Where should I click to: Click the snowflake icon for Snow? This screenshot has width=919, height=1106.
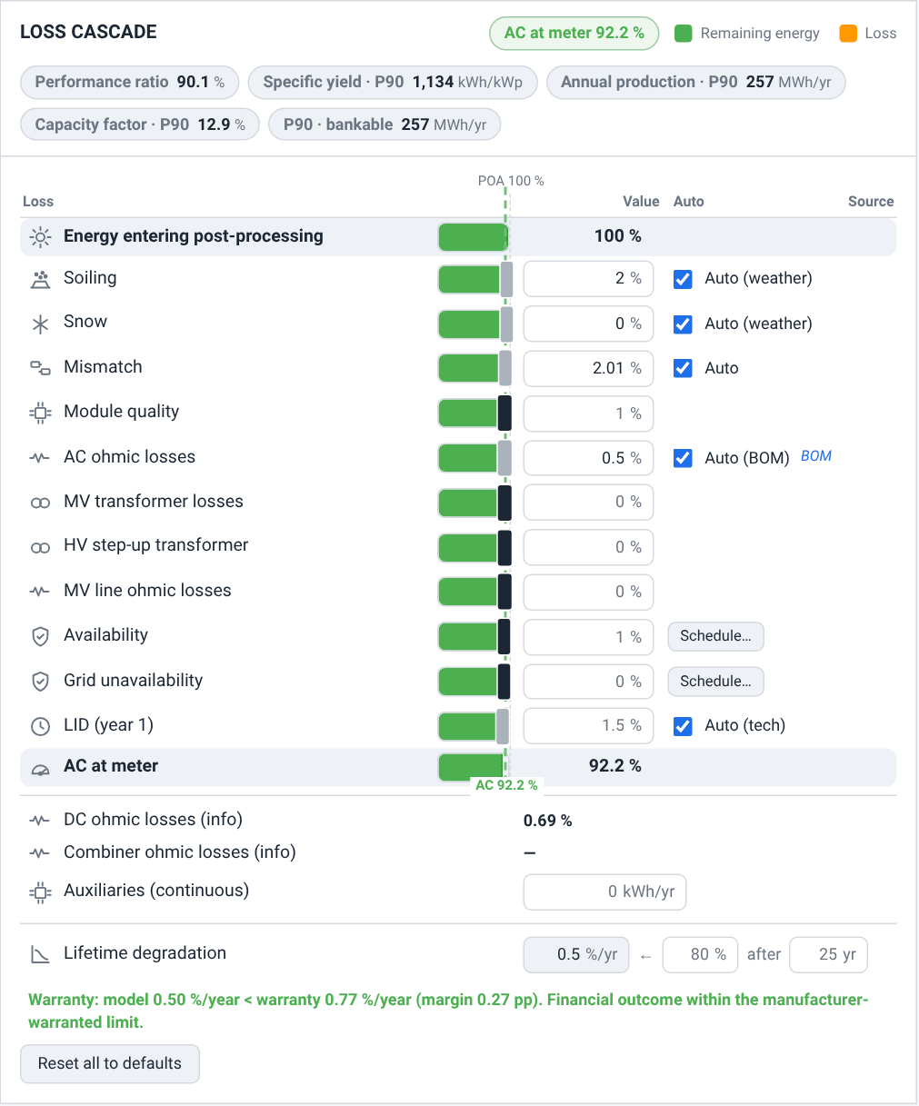40,324
